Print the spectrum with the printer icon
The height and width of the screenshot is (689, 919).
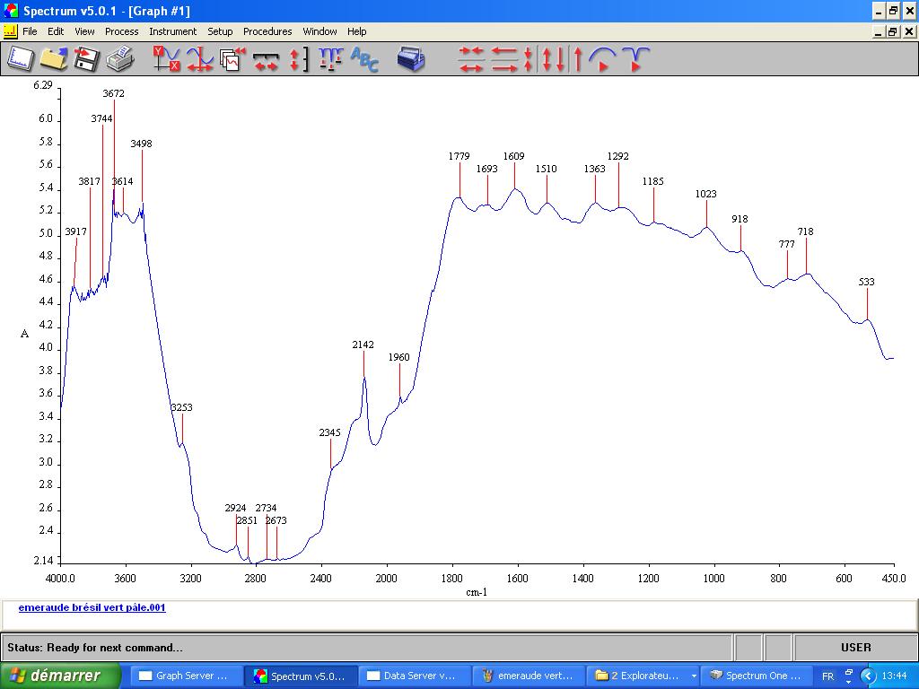point(119,59)
